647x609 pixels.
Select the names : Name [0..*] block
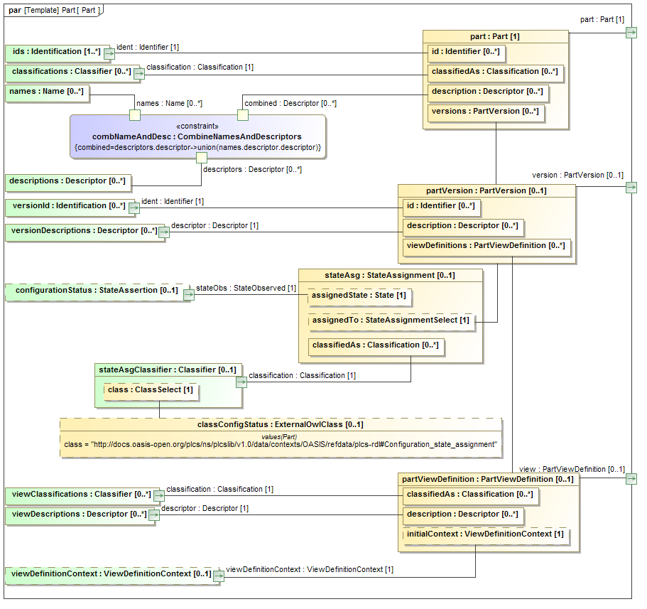click(x=47, y=92)
